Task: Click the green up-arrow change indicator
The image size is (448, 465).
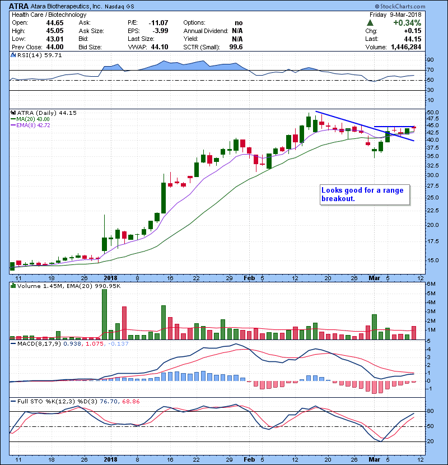Action: point(370,23)
